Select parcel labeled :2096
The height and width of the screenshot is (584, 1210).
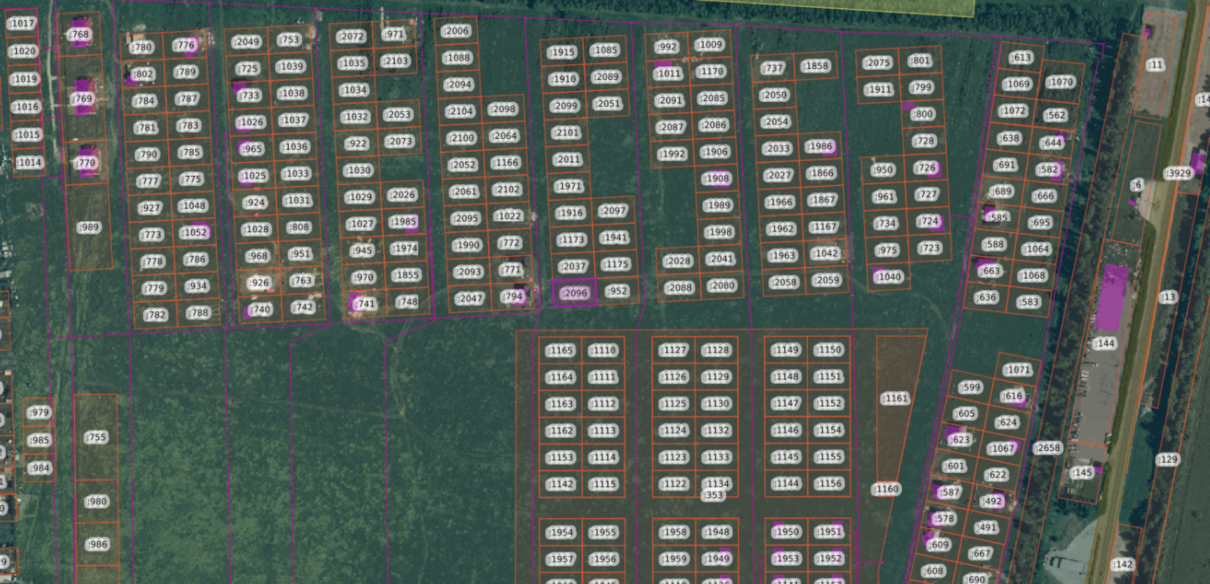(574, 293)
